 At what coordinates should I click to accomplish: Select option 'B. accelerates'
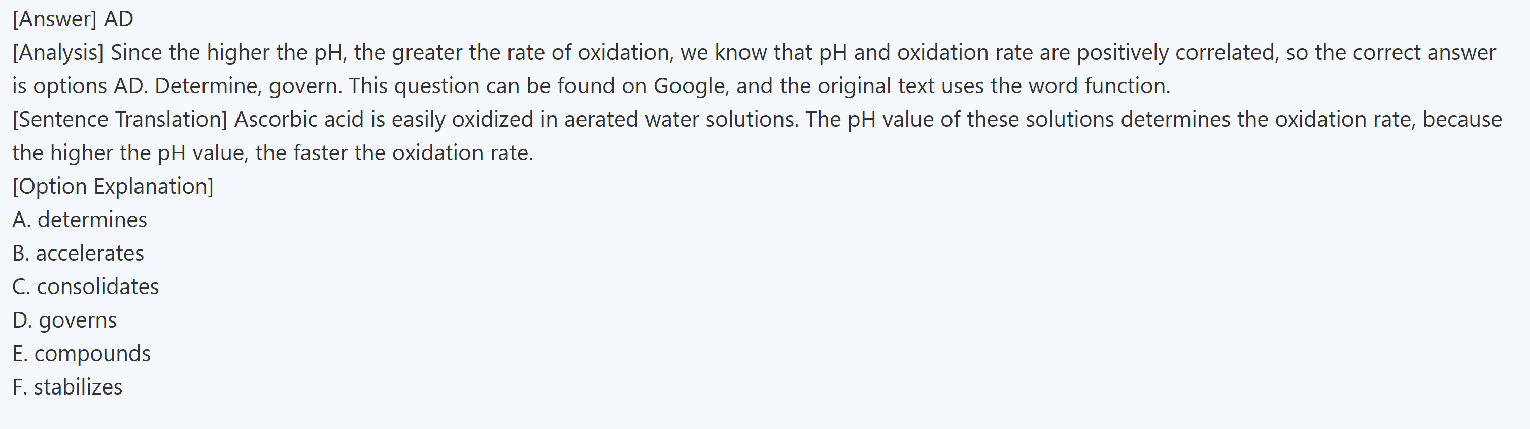point(78,254)
